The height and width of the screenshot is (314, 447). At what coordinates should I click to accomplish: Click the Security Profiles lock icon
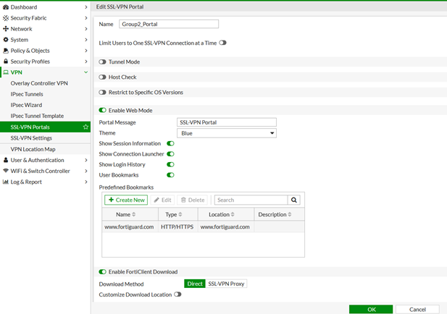[x=6, y=61]
